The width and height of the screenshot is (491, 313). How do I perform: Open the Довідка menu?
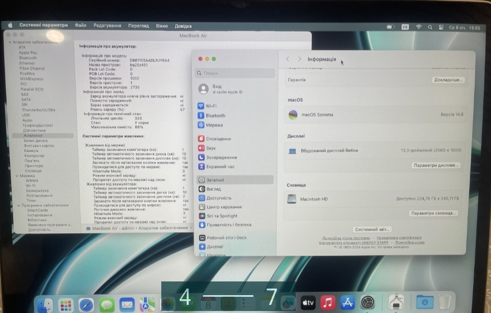tap(184, 25)
